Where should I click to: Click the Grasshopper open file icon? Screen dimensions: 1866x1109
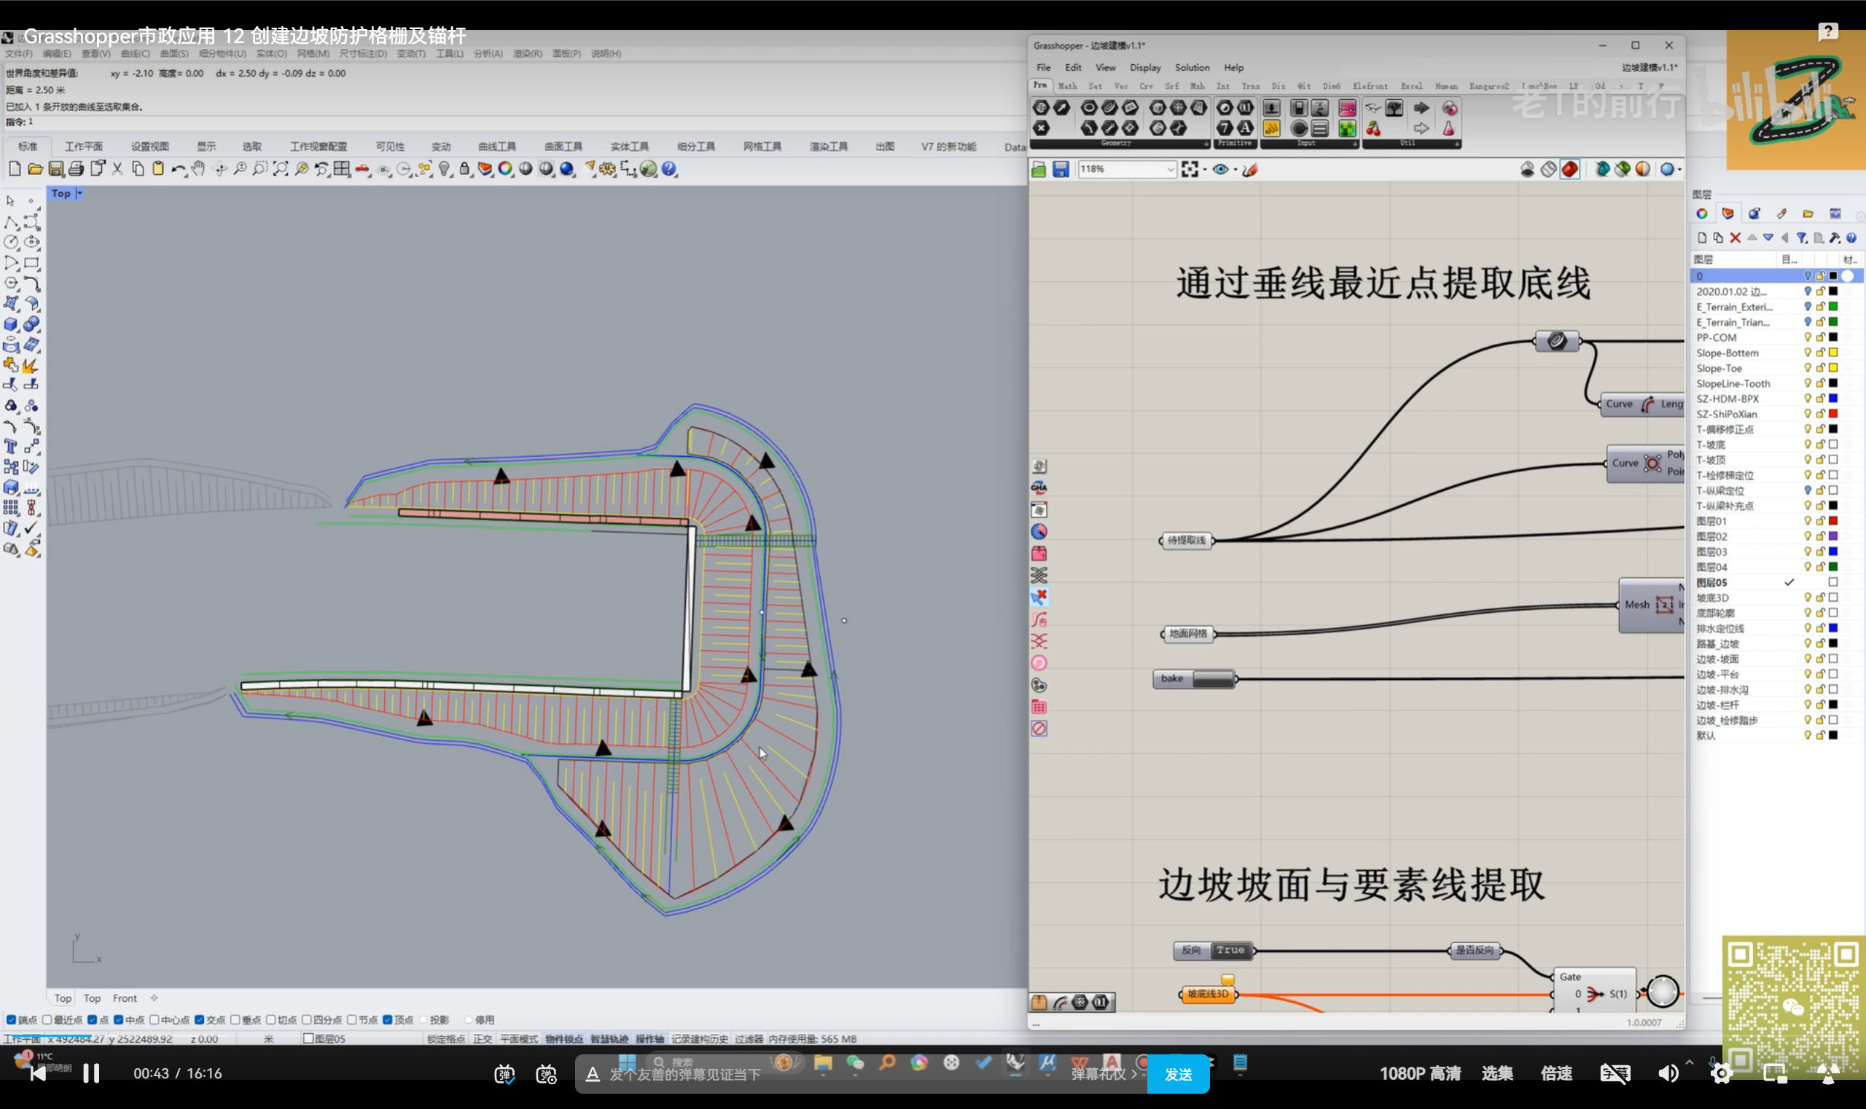(x=1039, y=170)
